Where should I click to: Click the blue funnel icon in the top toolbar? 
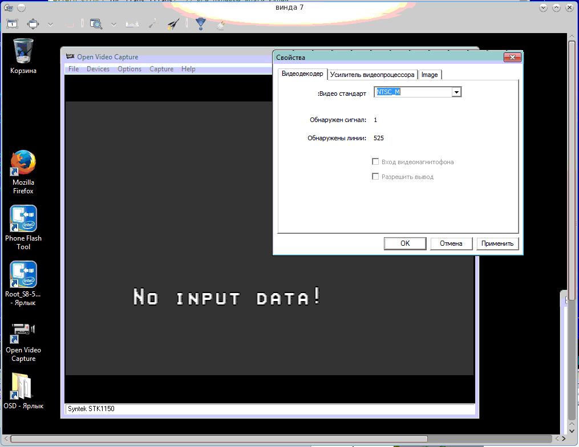[x=200, y=24]
